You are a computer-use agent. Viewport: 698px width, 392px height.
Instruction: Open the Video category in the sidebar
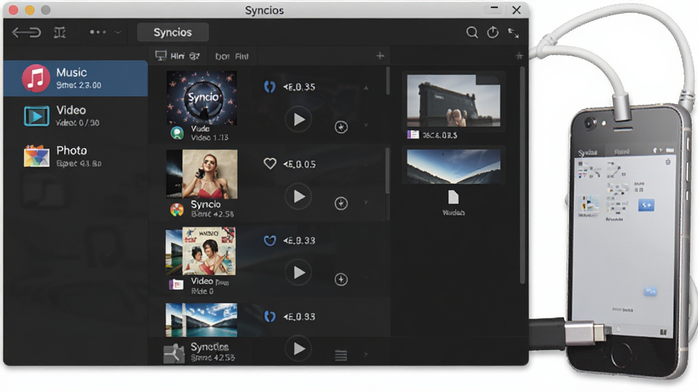(76, 116)
